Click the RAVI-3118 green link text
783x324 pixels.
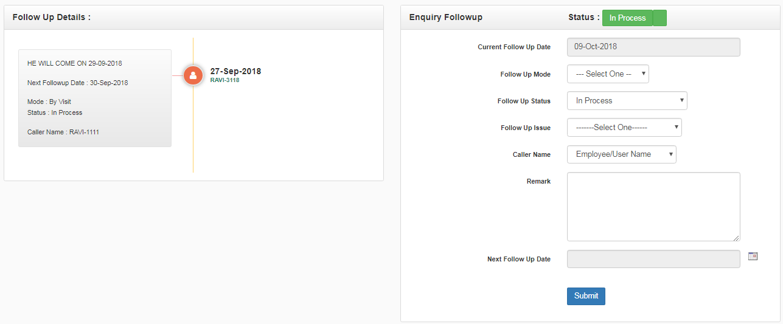[224, 80]
